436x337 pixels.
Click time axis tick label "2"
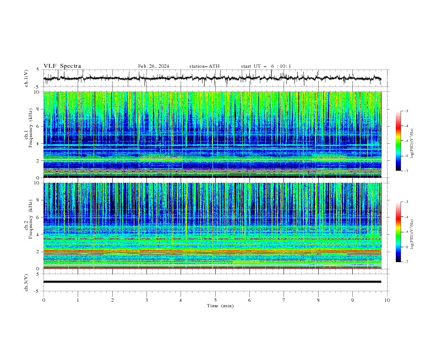click(x=112, y=300)
